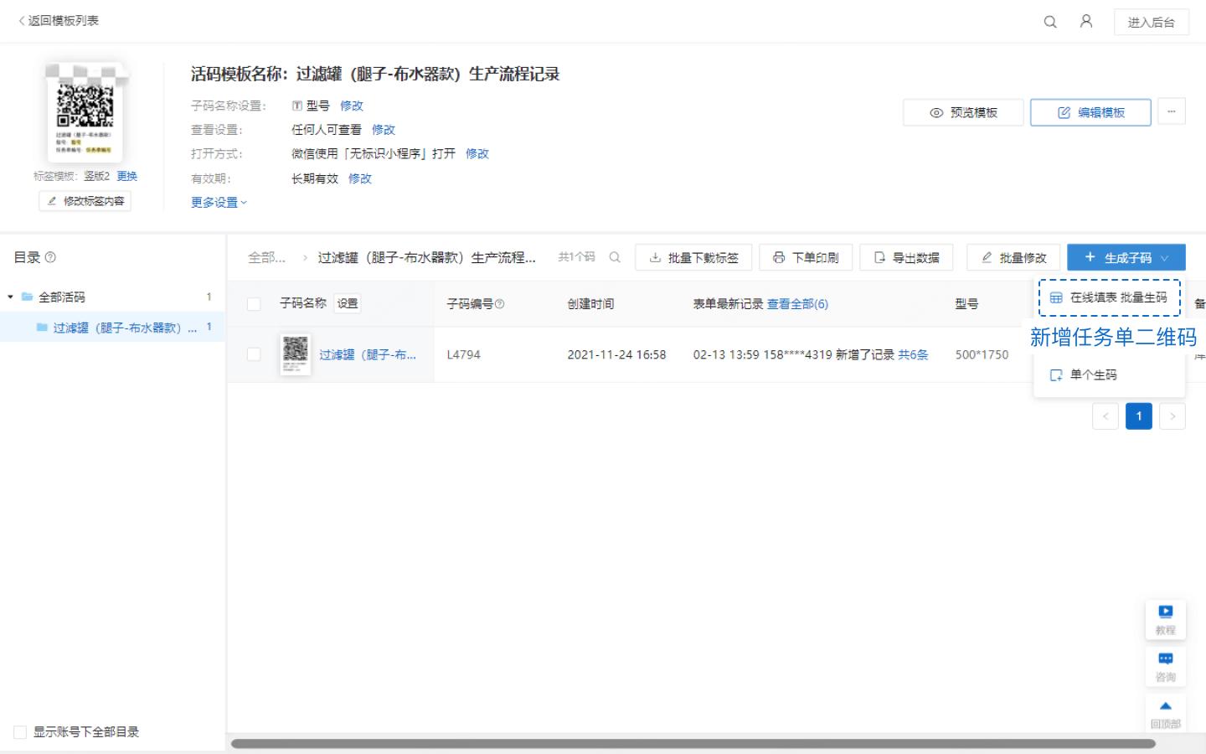The width and height of the screenshot is (1206, 754).
Task: Toggle the select-all checkbox in table header
Action: coord(255,304)
